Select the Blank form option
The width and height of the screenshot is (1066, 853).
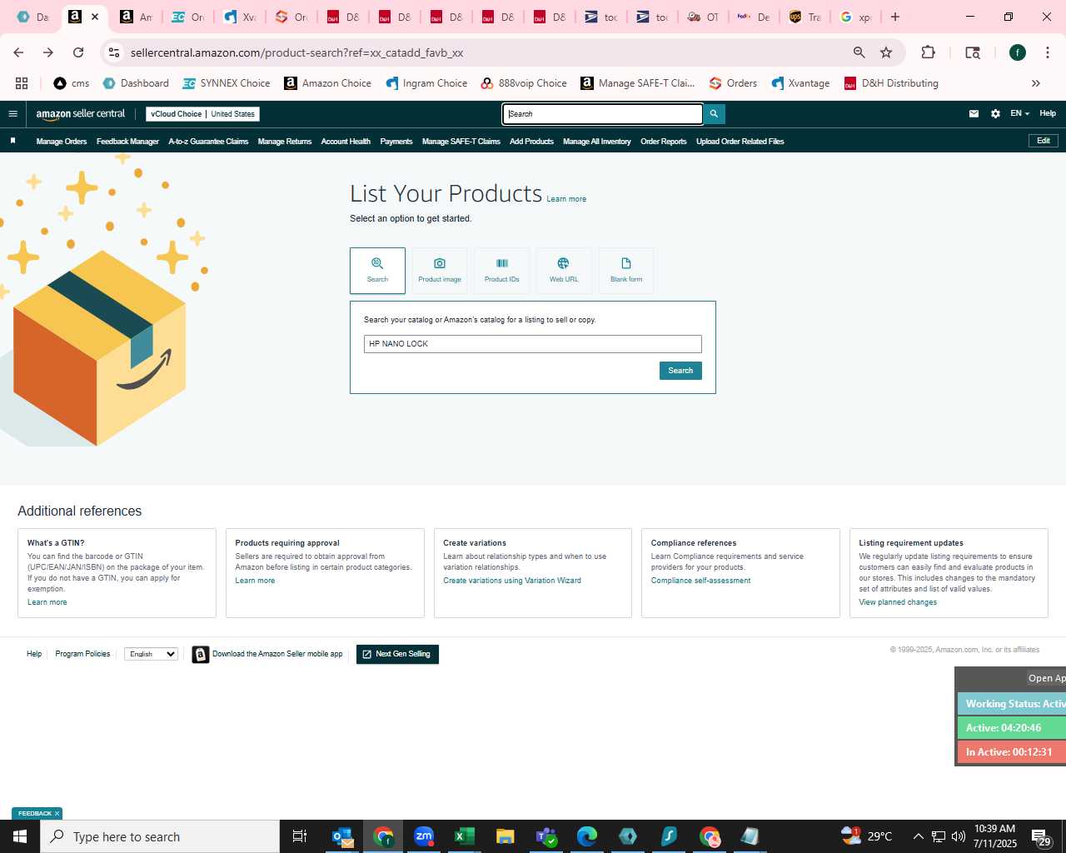click(626, 270)
